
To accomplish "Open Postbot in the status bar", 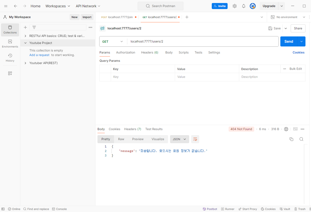I will (x=210, y=209).
